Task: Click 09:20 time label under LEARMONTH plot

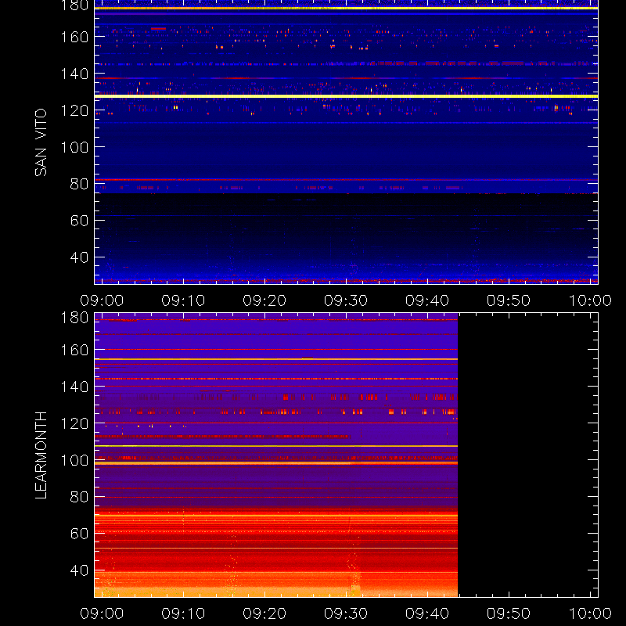Action: pyautogui.click(x=264, y=613)
